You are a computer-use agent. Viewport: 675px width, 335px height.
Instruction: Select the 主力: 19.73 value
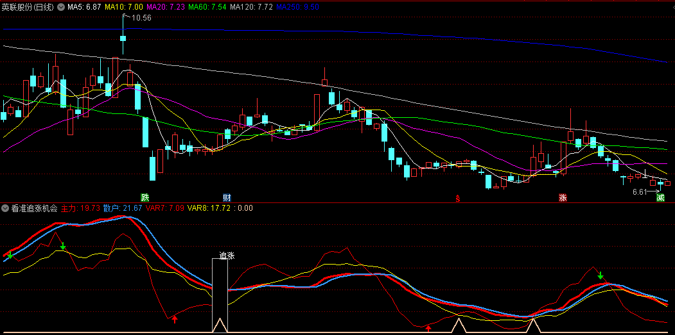tap(80, 208)
